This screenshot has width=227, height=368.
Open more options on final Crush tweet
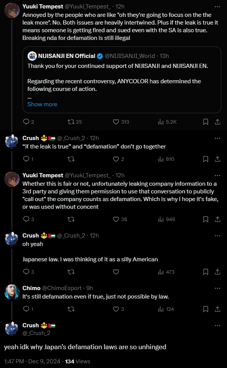217,325
